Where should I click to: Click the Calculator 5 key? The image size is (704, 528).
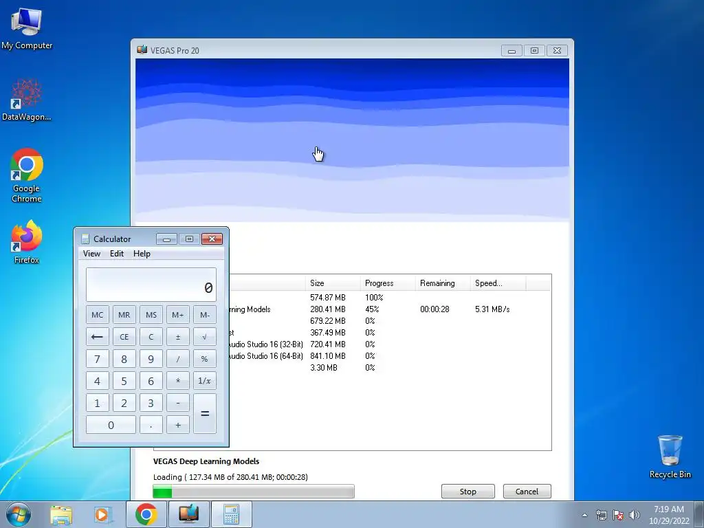click(124, 381)
